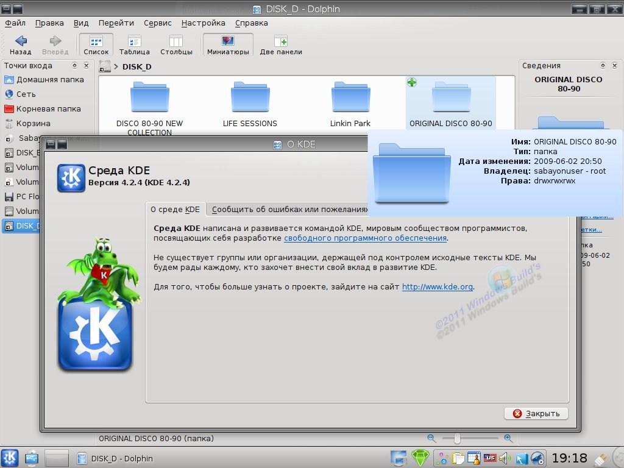Select the Linkin Park folder
624x468 pixels.
point(350,104)
